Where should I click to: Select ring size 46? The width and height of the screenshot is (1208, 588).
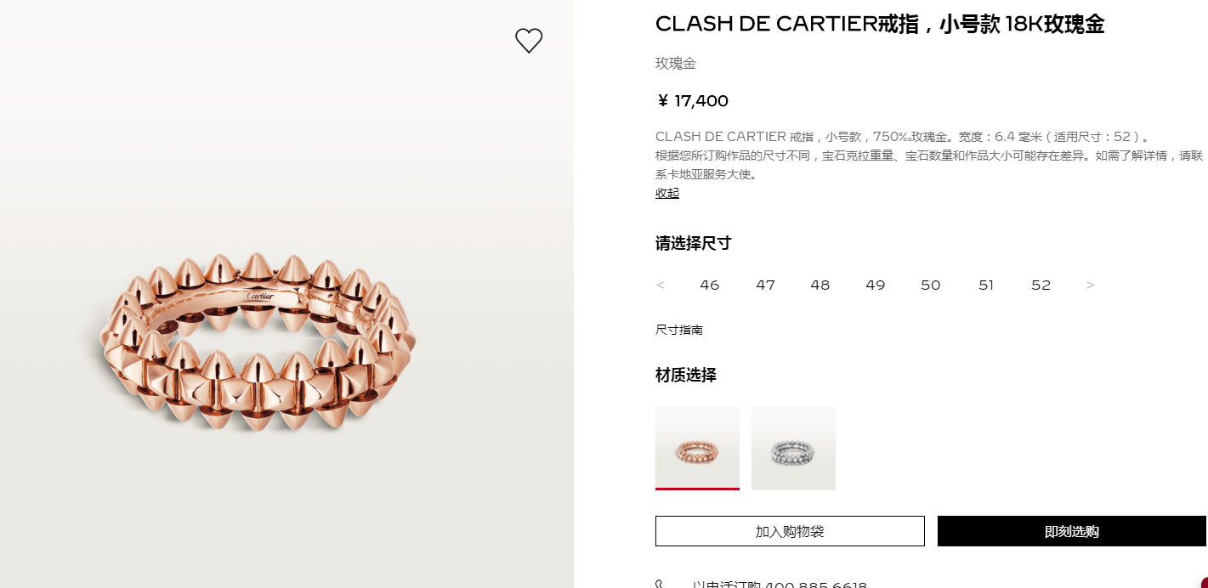point(710,286)
